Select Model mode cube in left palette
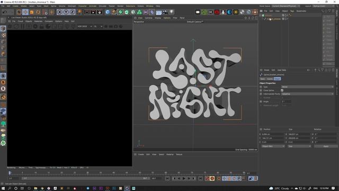The height and width of the screenshot is (191, 339). [3, 29]
